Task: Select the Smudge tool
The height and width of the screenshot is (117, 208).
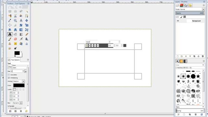Action: click(10, 48)
